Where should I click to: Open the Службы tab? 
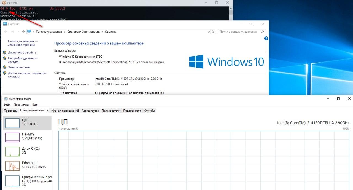pyautogui.click(x=149, y=111)
